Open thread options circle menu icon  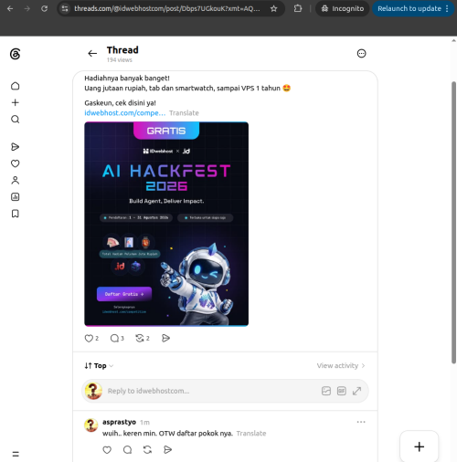coord(361,54)
